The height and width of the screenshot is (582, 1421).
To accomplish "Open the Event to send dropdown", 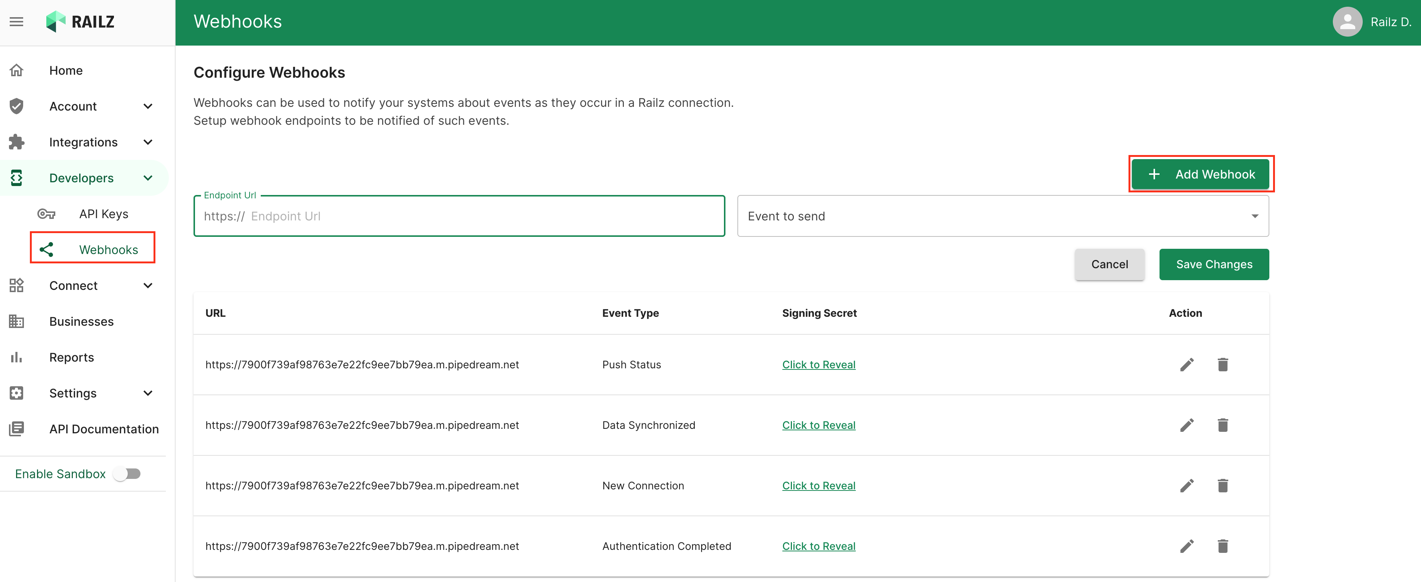I will 1002,216.
